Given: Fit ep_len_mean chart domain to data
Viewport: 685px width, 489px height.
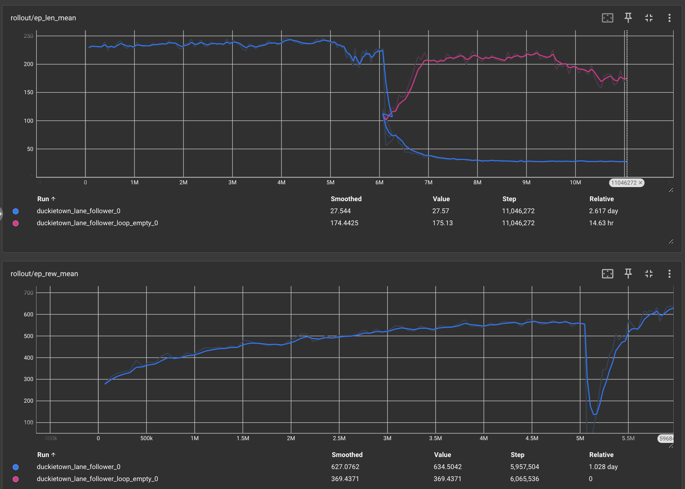Looking at the screenshot, I should tap(607, 18).
